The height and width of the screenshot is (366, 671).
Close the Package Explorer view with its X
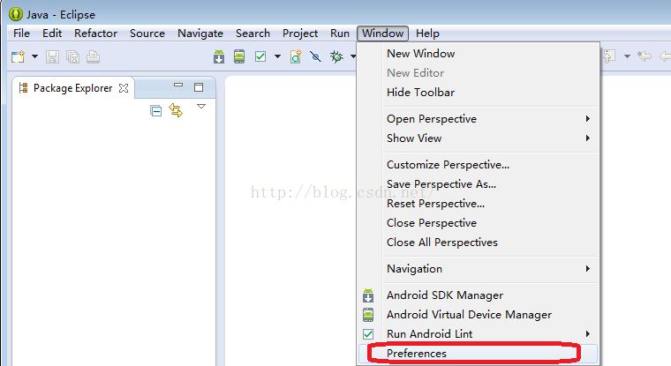coord(124,88)
